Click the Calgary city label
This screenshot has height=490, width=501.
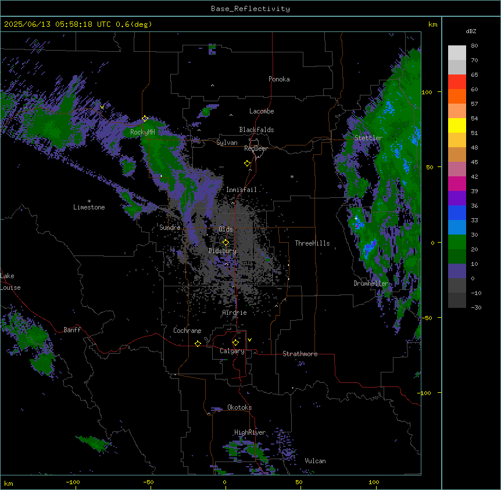point(232,351)
